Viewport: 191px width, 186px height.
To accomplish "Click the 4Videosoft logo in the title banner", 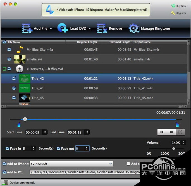I will [49, 10].
